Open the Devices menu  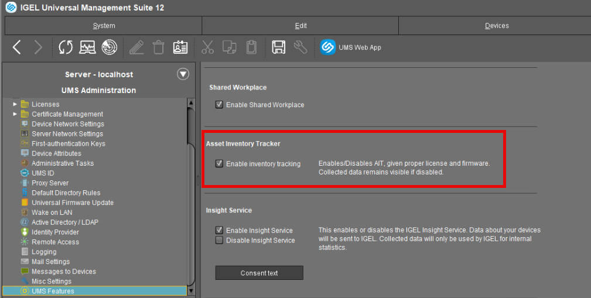[x=496, y=26]
